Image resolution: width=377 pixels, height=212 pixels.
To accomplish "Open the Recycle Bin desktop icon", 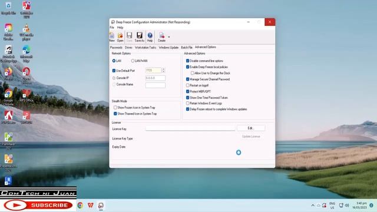I will tap(8, 8).
